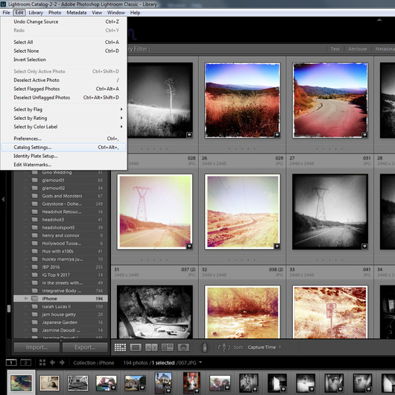The width and height of the screenshot is (395, 395).
Task: Select Metadata filter in Library Filter bar
Action: point(385,49)
